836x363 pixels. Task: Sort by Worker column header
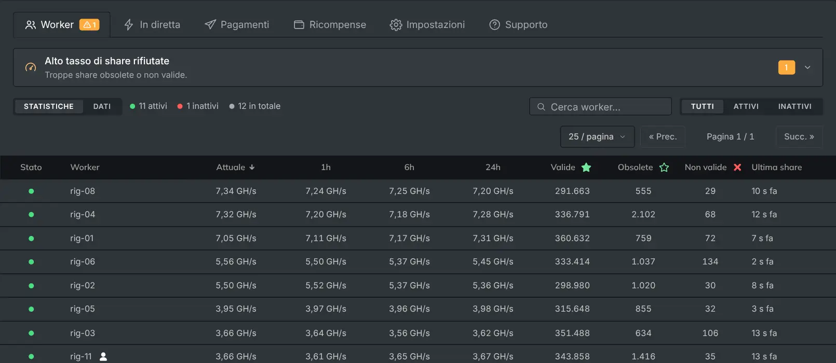85,167
